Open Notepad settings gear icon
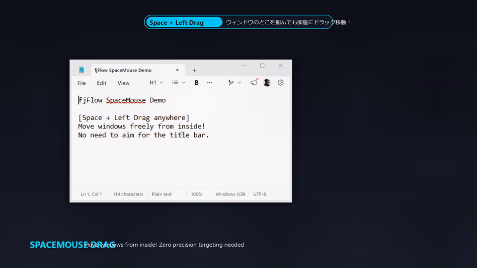The width and height of the screenshot is (477, 268). click(280, 83)
